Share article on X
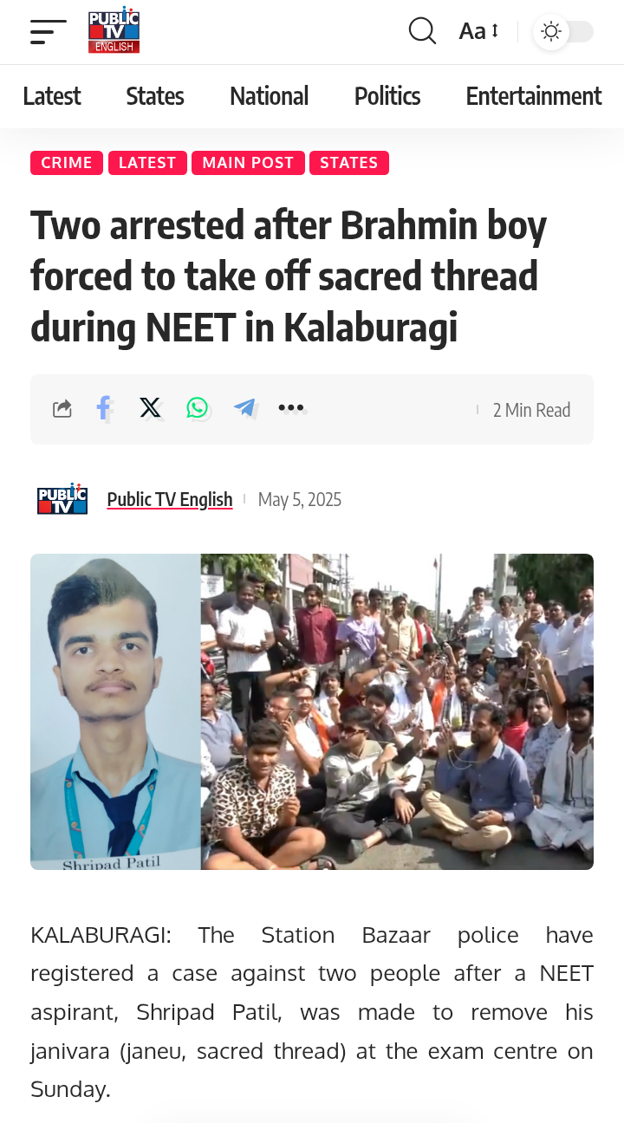This screenshot has height=1123, width=624. (151, 408)
